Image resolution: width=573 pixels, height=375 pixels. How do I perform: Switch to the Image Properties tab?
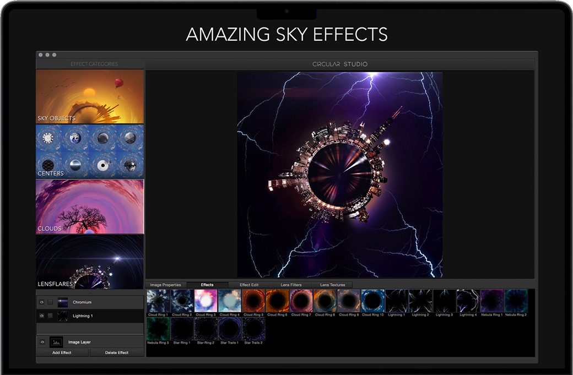tap(166, 285)
